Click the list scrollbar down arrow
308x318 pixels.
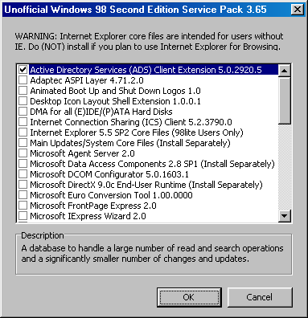(x=285, y=216)
